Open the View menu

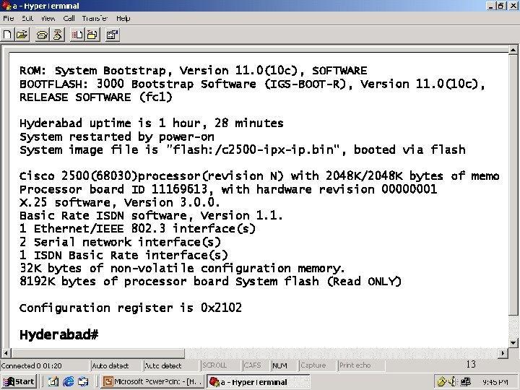coord(48,19)
